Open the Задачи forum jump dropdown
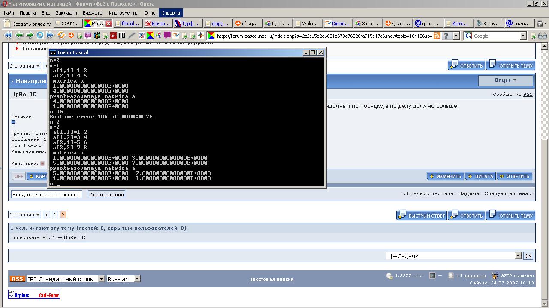The width and height of the screenshot is (549, 308). click(453, 256)
